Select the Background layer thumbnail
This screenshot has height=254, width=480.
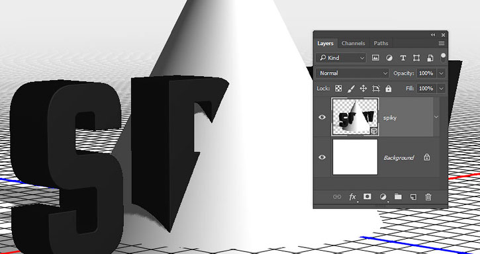pos(355,157)
